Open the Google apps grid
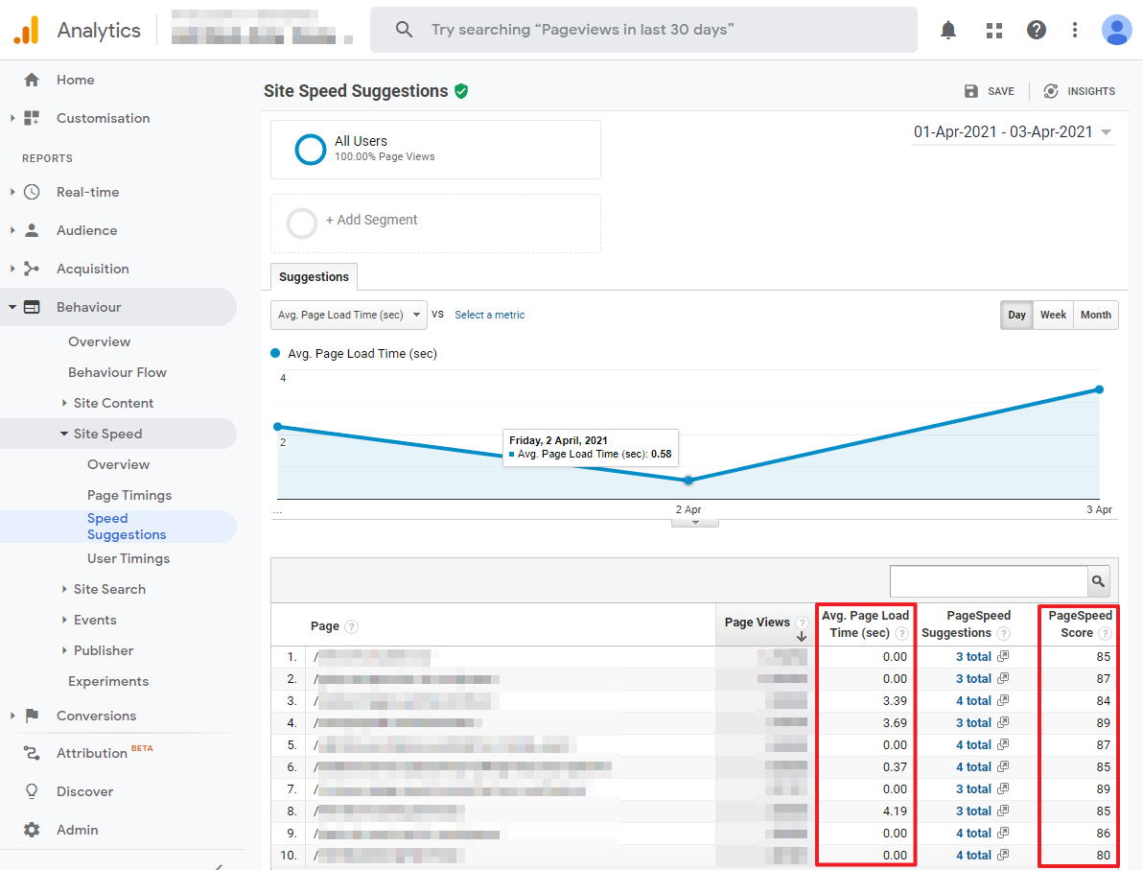The width and height of the screenshot is (1143, 870). pos(994,30)
